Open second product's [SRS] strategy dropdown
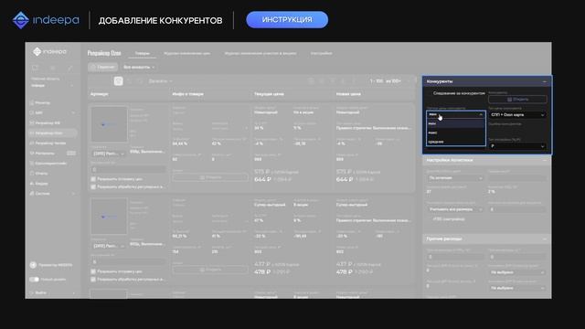 [x=109, y=246]
